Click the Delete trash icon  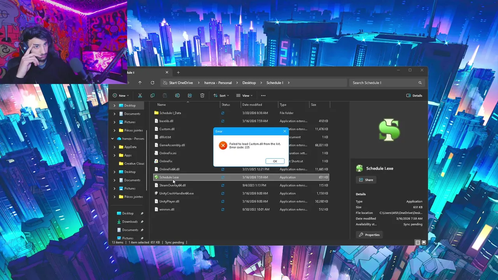click(202, 95)
